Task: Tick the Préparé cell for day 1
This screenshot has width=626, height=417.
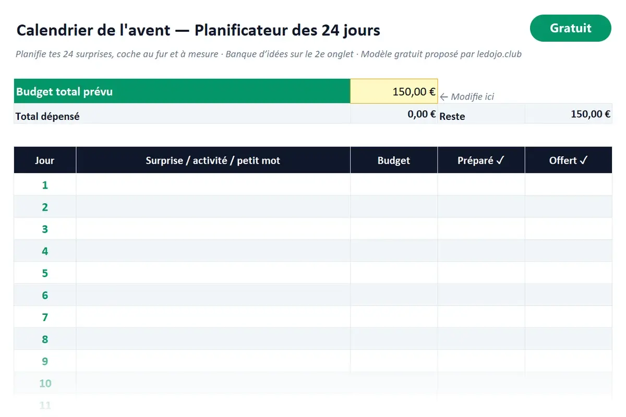Action: tap(481, 185)
